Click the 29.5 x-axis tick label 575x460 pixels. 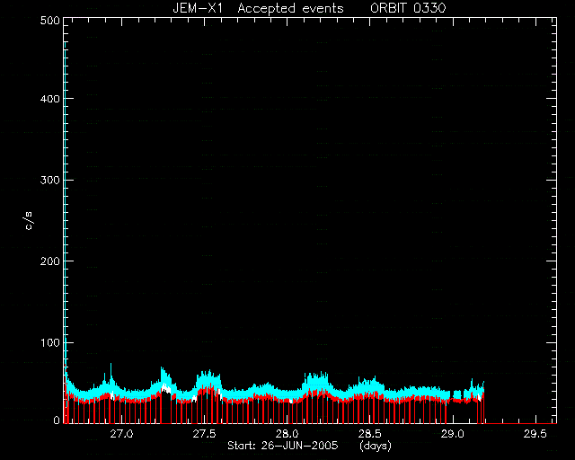[x=535, y=434]
